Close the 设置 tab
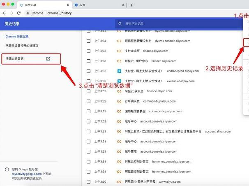The width and height of the screenshot is (249, 186). pyautogui.click(x=123, y=5)
